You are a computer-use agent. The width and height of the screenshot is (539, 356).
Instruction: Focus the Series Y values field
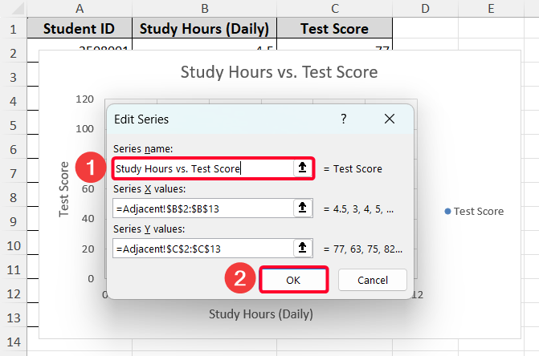pyautogui.click(x=201, y=249)
